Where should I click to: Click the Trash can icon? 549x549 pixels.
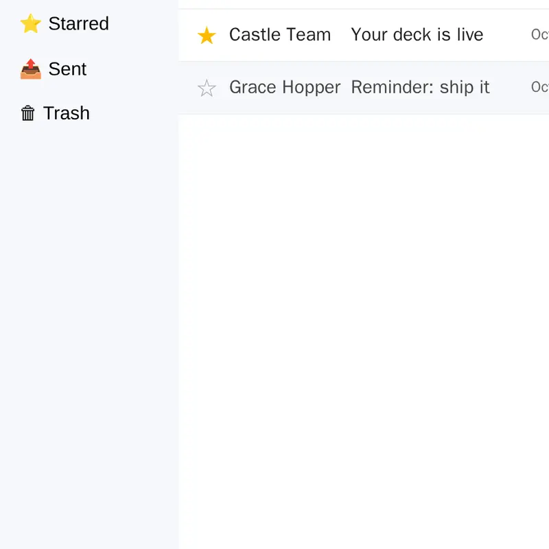[x=28, y=113]
